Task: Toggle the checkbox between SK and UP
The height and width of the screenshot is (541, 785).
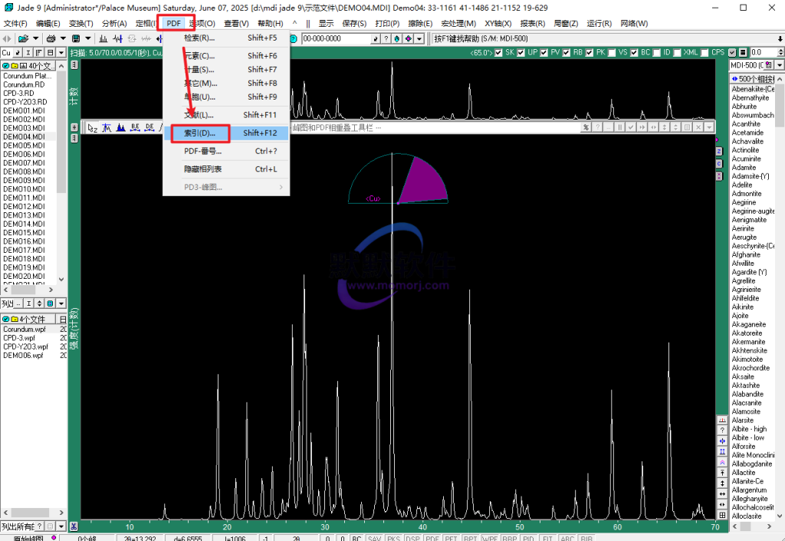Action: coord(521,53)
